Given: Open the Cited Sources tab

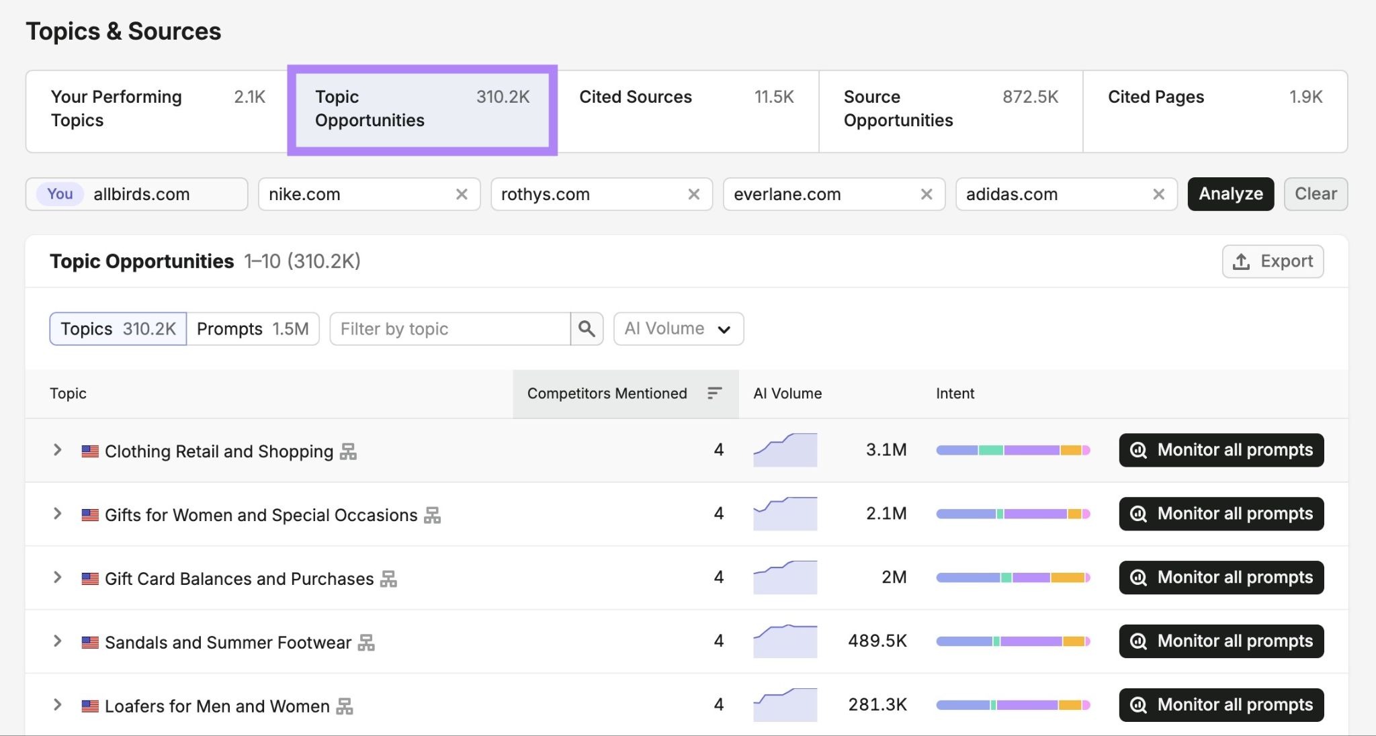Looking at the screenshot, I should [x=687, y=111].
